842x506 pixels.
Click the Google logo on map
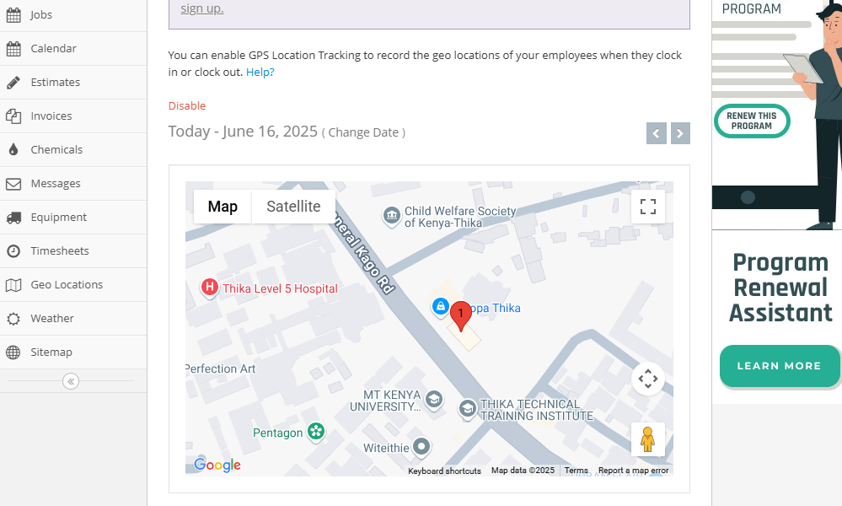(x=217, y=466)
